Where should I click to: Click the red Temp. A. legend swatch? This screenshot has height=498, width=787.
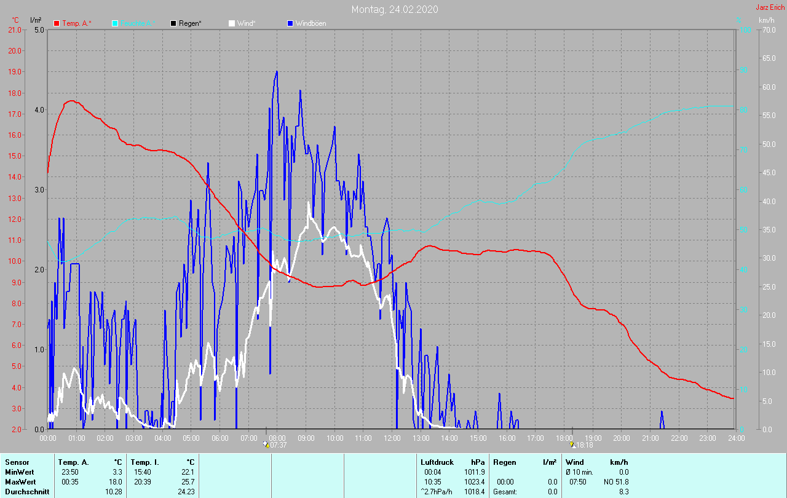[x=57, y=23]
